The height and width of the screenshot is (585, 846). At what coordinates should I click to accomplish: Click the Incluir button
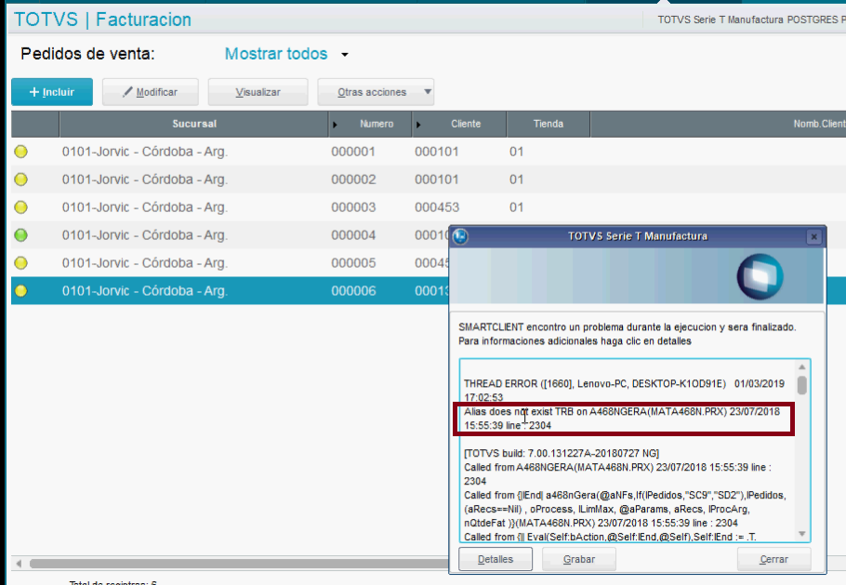(x=52, y=92)
